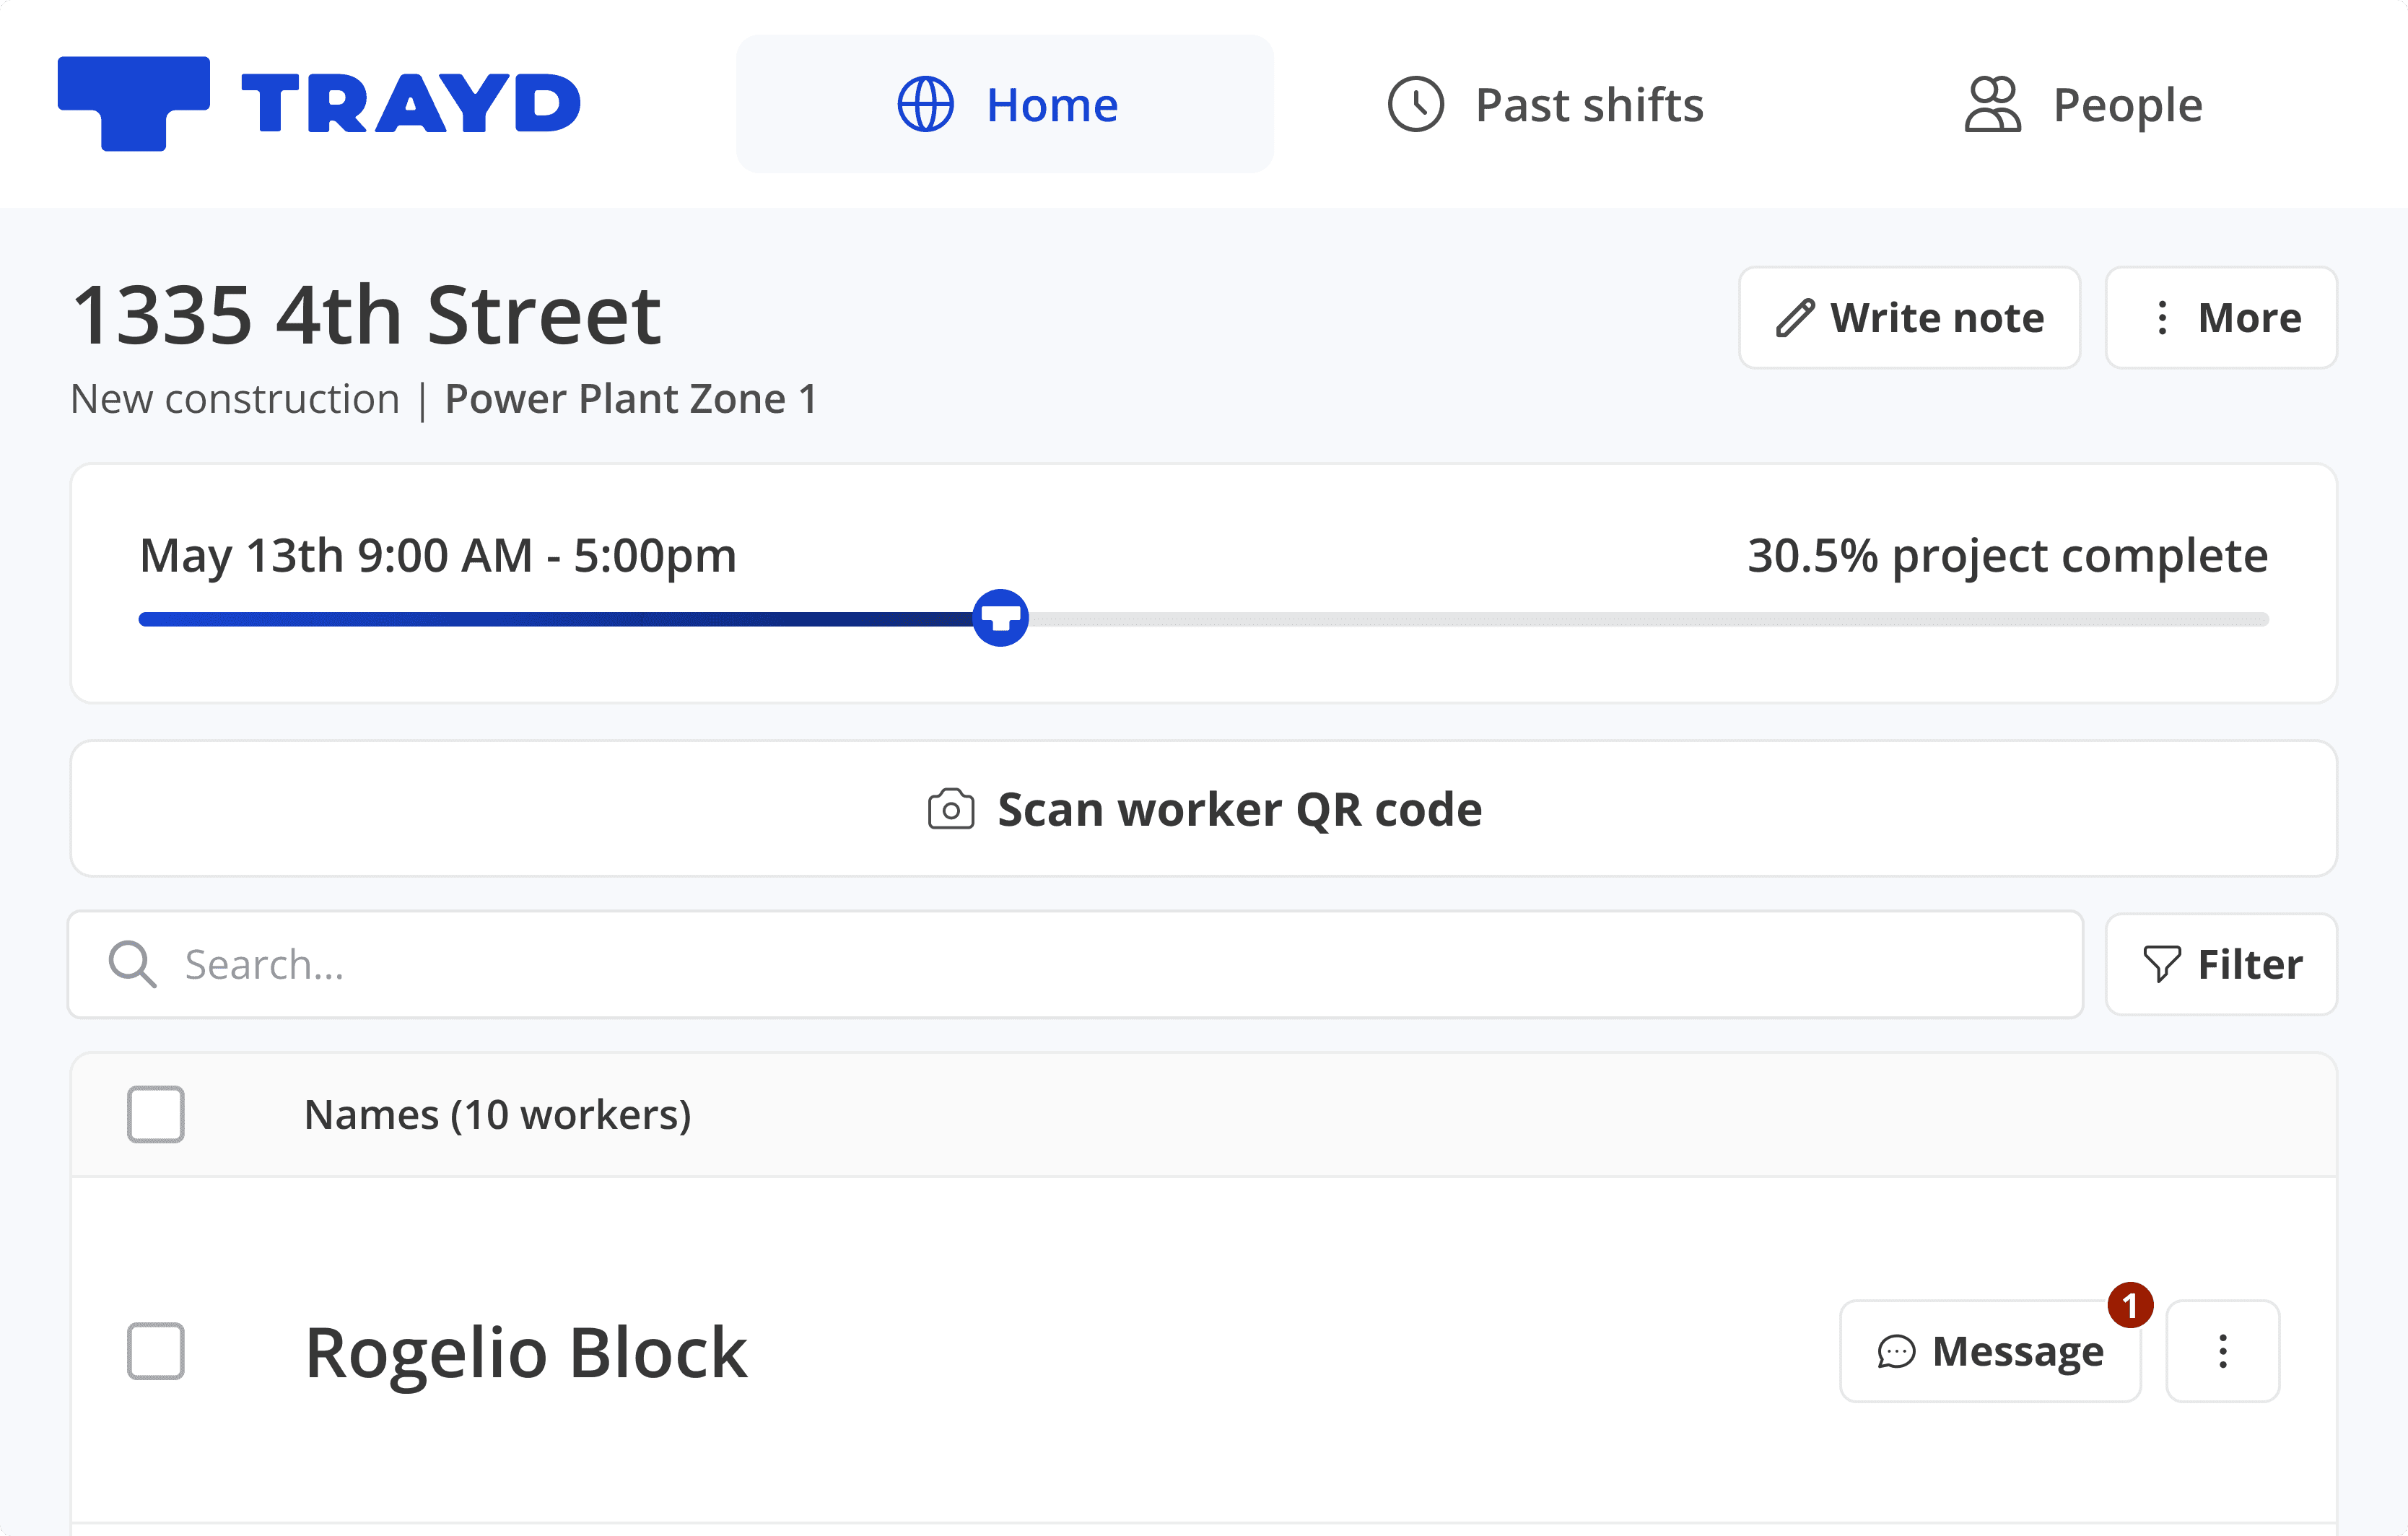Click the People group icon
The height and width of the screenshot is (1536, 2408).
[1992, 104]
